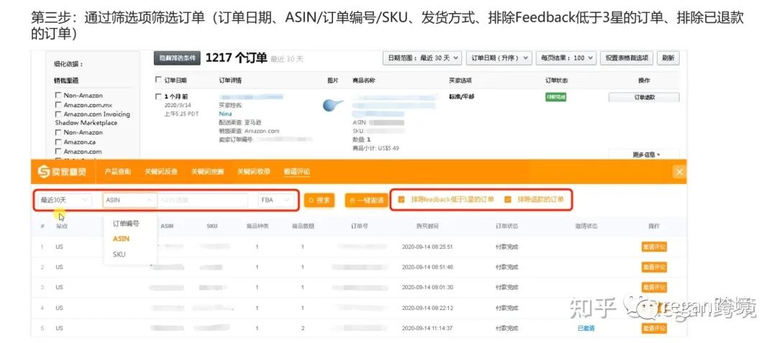This screenshot has width=777, height=343.
Task: Open the 每页结果：100 dropdown
Action: coord(566,58)
